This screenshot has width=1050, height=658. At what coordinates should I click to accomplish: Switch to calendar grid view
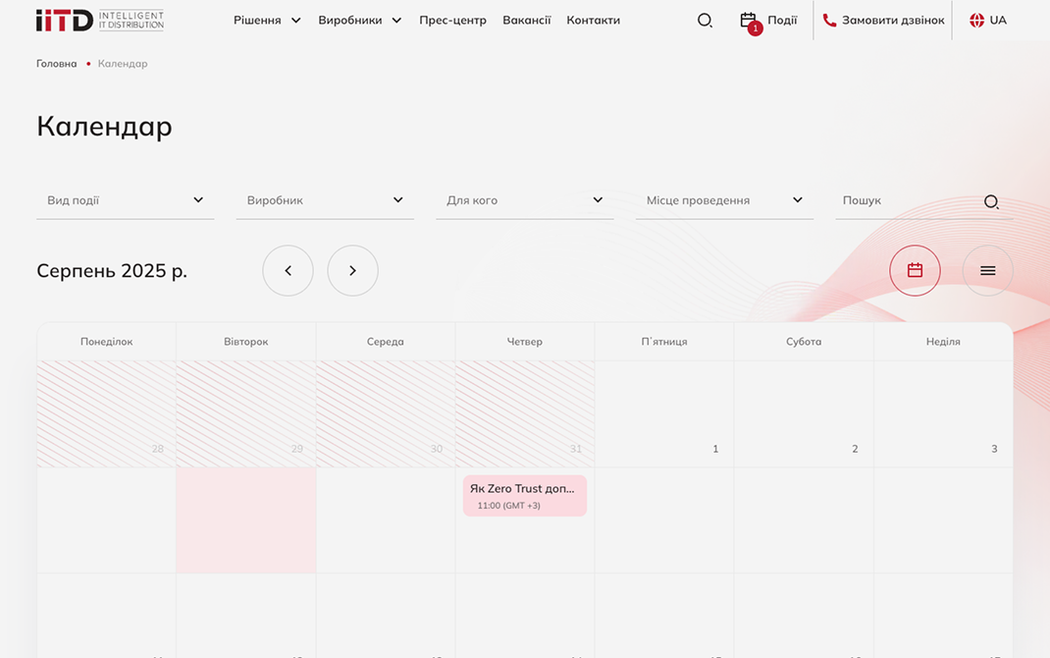pos(915,270)
